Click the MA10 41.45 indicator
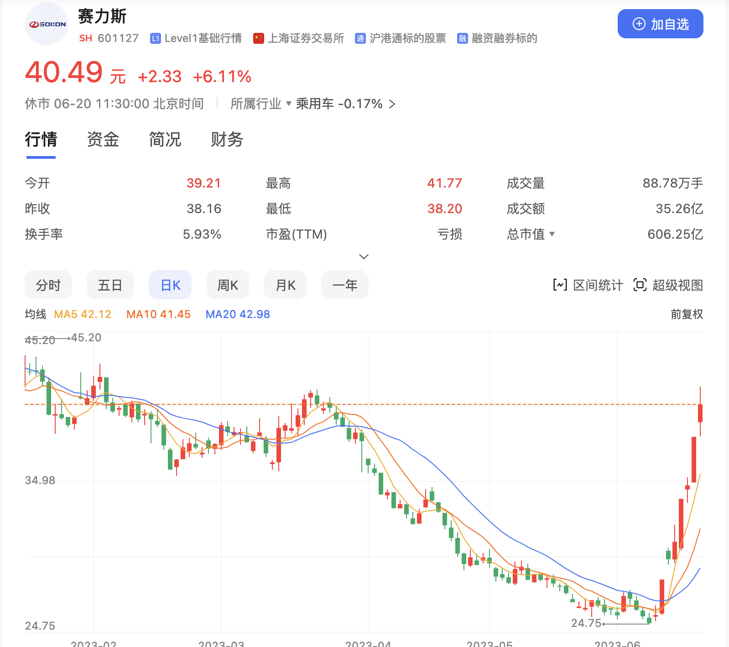Screen dimensions: 729x647 [x=158, y=314]
